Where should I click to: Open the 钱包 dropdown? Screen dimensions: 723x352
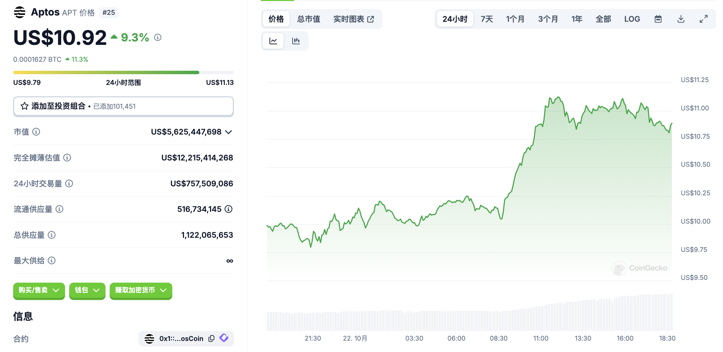87,290
